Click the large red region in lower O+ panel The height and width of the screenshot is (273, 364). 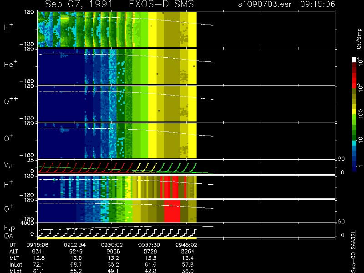(x=172, y=211)
